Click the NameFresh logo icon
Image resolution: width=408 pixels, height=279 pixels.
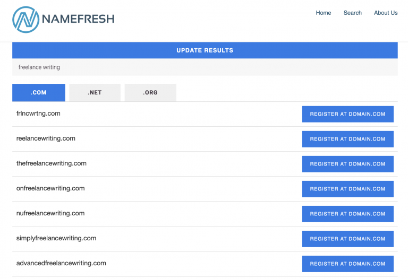point(25,19)
